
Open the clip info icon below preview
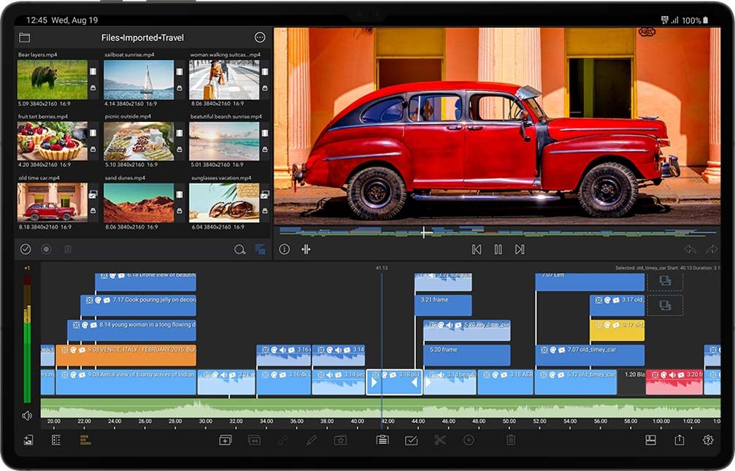[285, 250]
